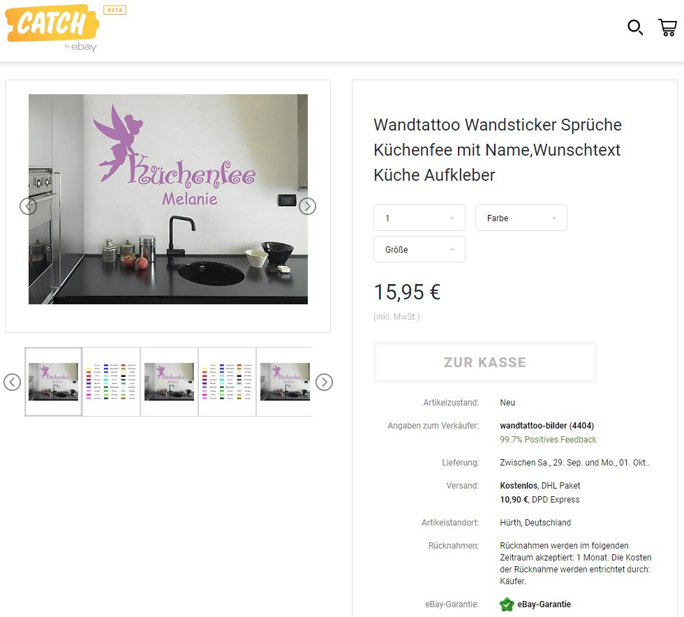Select the third kitchen thumbnail
The height and width of the screenshot is (617, 684).
click(169, 382)
